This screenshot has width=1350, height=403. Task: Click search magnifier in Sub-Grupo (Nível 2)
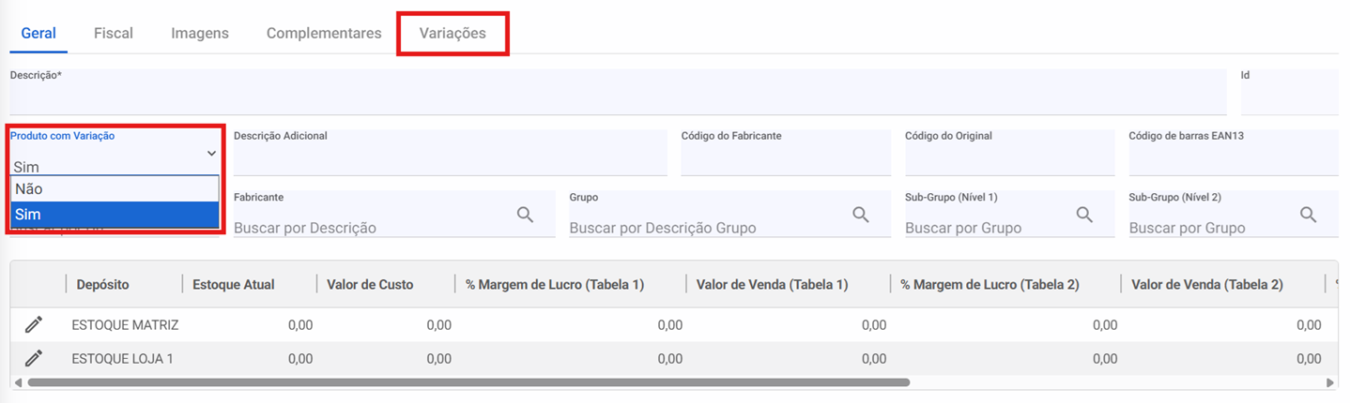click(x=1308, y=215)
